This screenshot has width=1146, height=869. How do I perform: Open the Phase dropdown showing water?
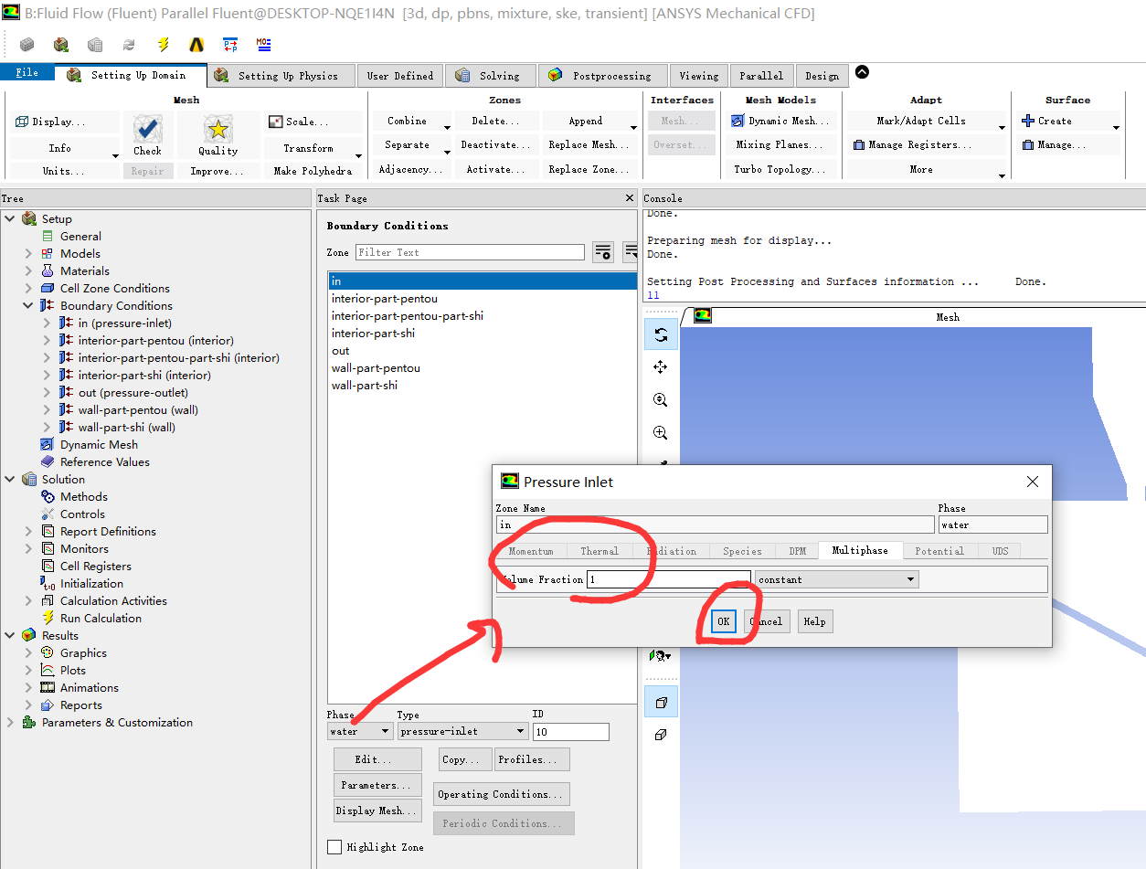coord(360,731)
